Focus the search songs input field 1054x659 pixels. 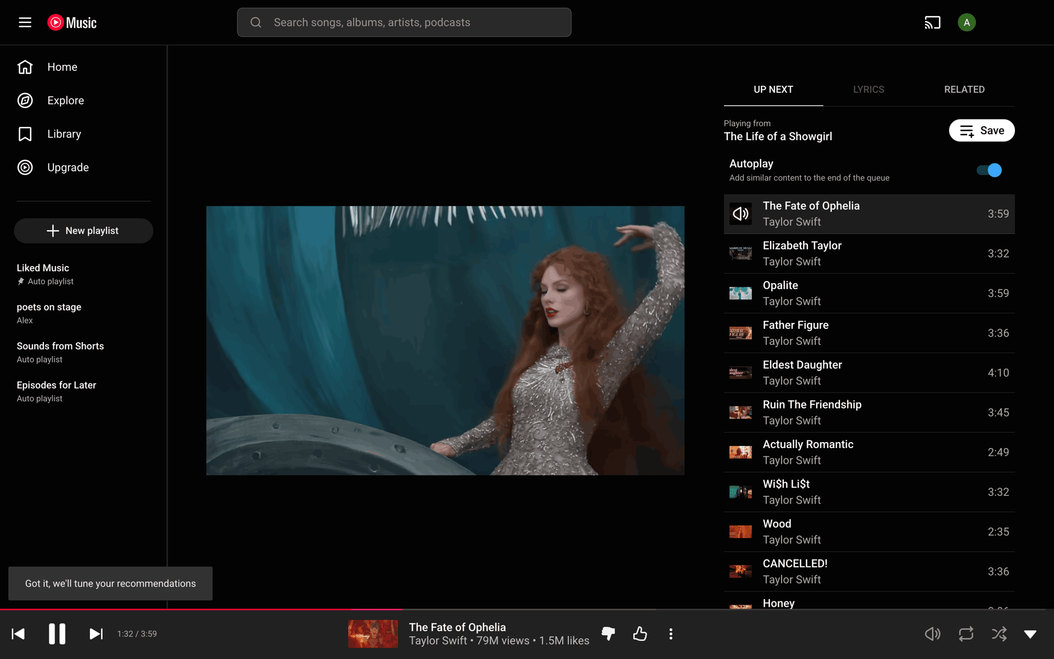(x=404, y=23)
